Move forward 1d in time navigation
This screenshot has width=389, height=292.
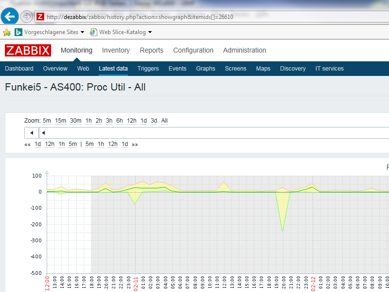[x=125, y=144]
